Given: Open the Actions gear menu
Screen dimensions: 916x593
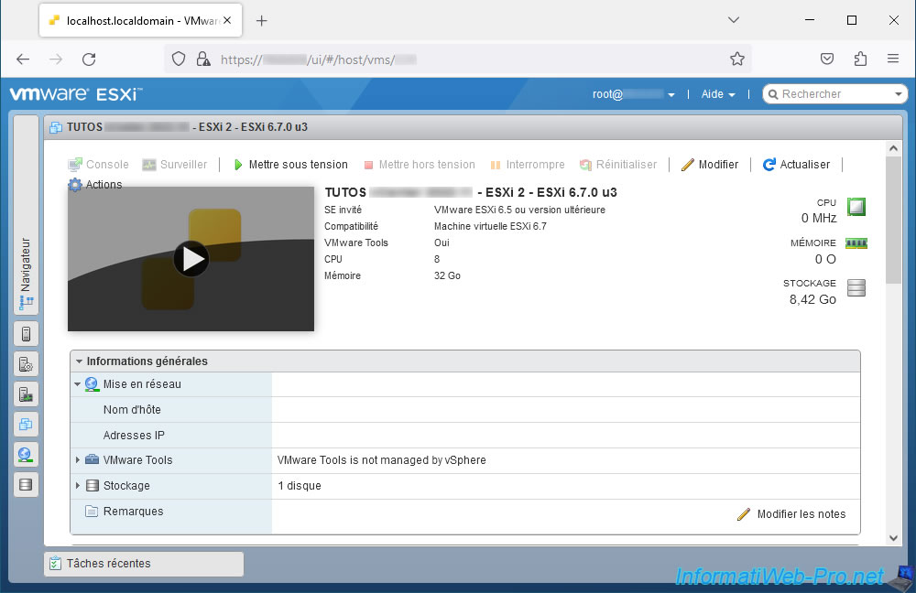Looking at the screenshot, I should tap(95, 185).
